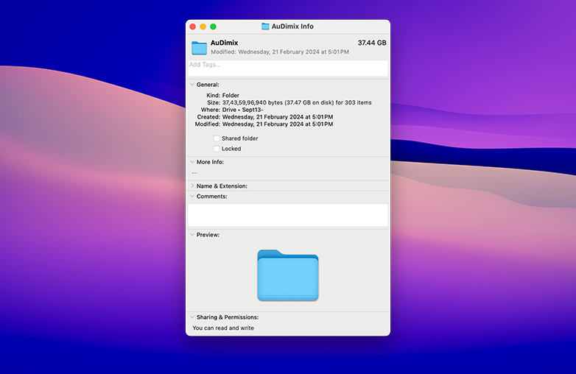Collapse the Preview section
Viewport: 576px width, 374px height.
coord(192,235)
